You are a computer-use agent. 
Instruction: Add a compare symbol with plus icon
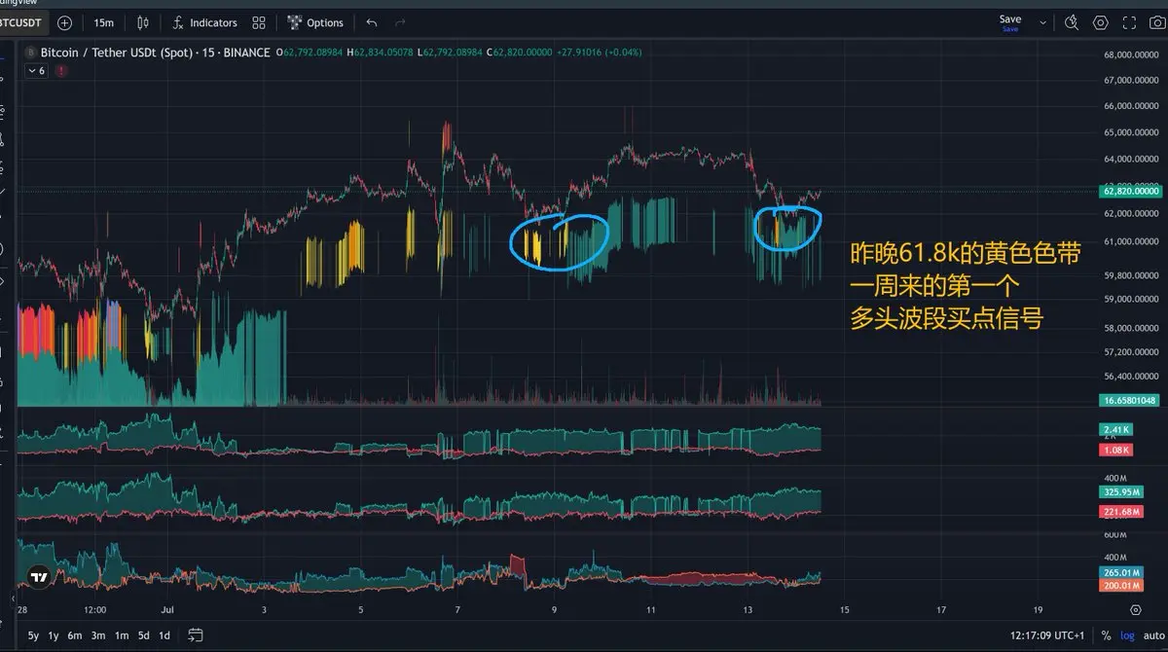pos(65,22)
